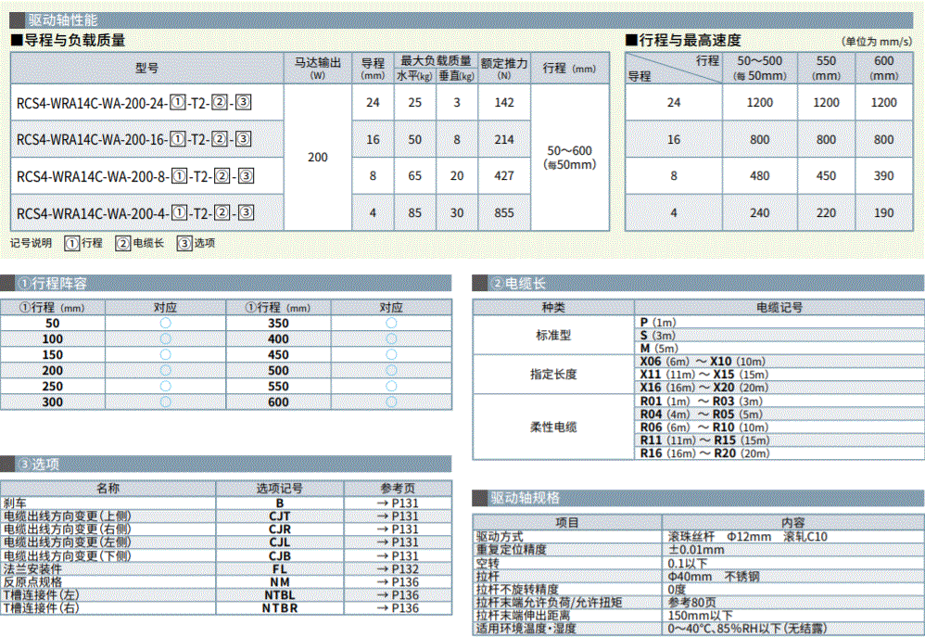The image size is (925, 637).
Task: Click the horizontal load value 65
Action: [414, 176]
